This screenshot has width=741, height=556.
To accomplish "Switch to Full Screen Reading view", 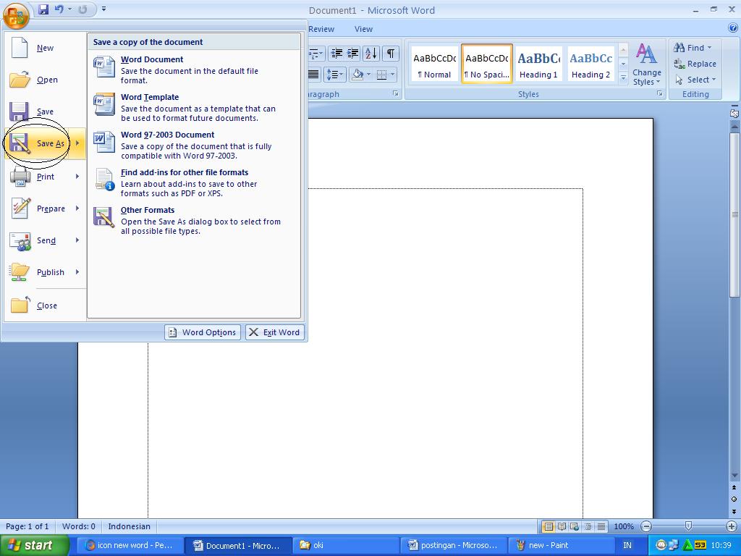I will point(562,526).
